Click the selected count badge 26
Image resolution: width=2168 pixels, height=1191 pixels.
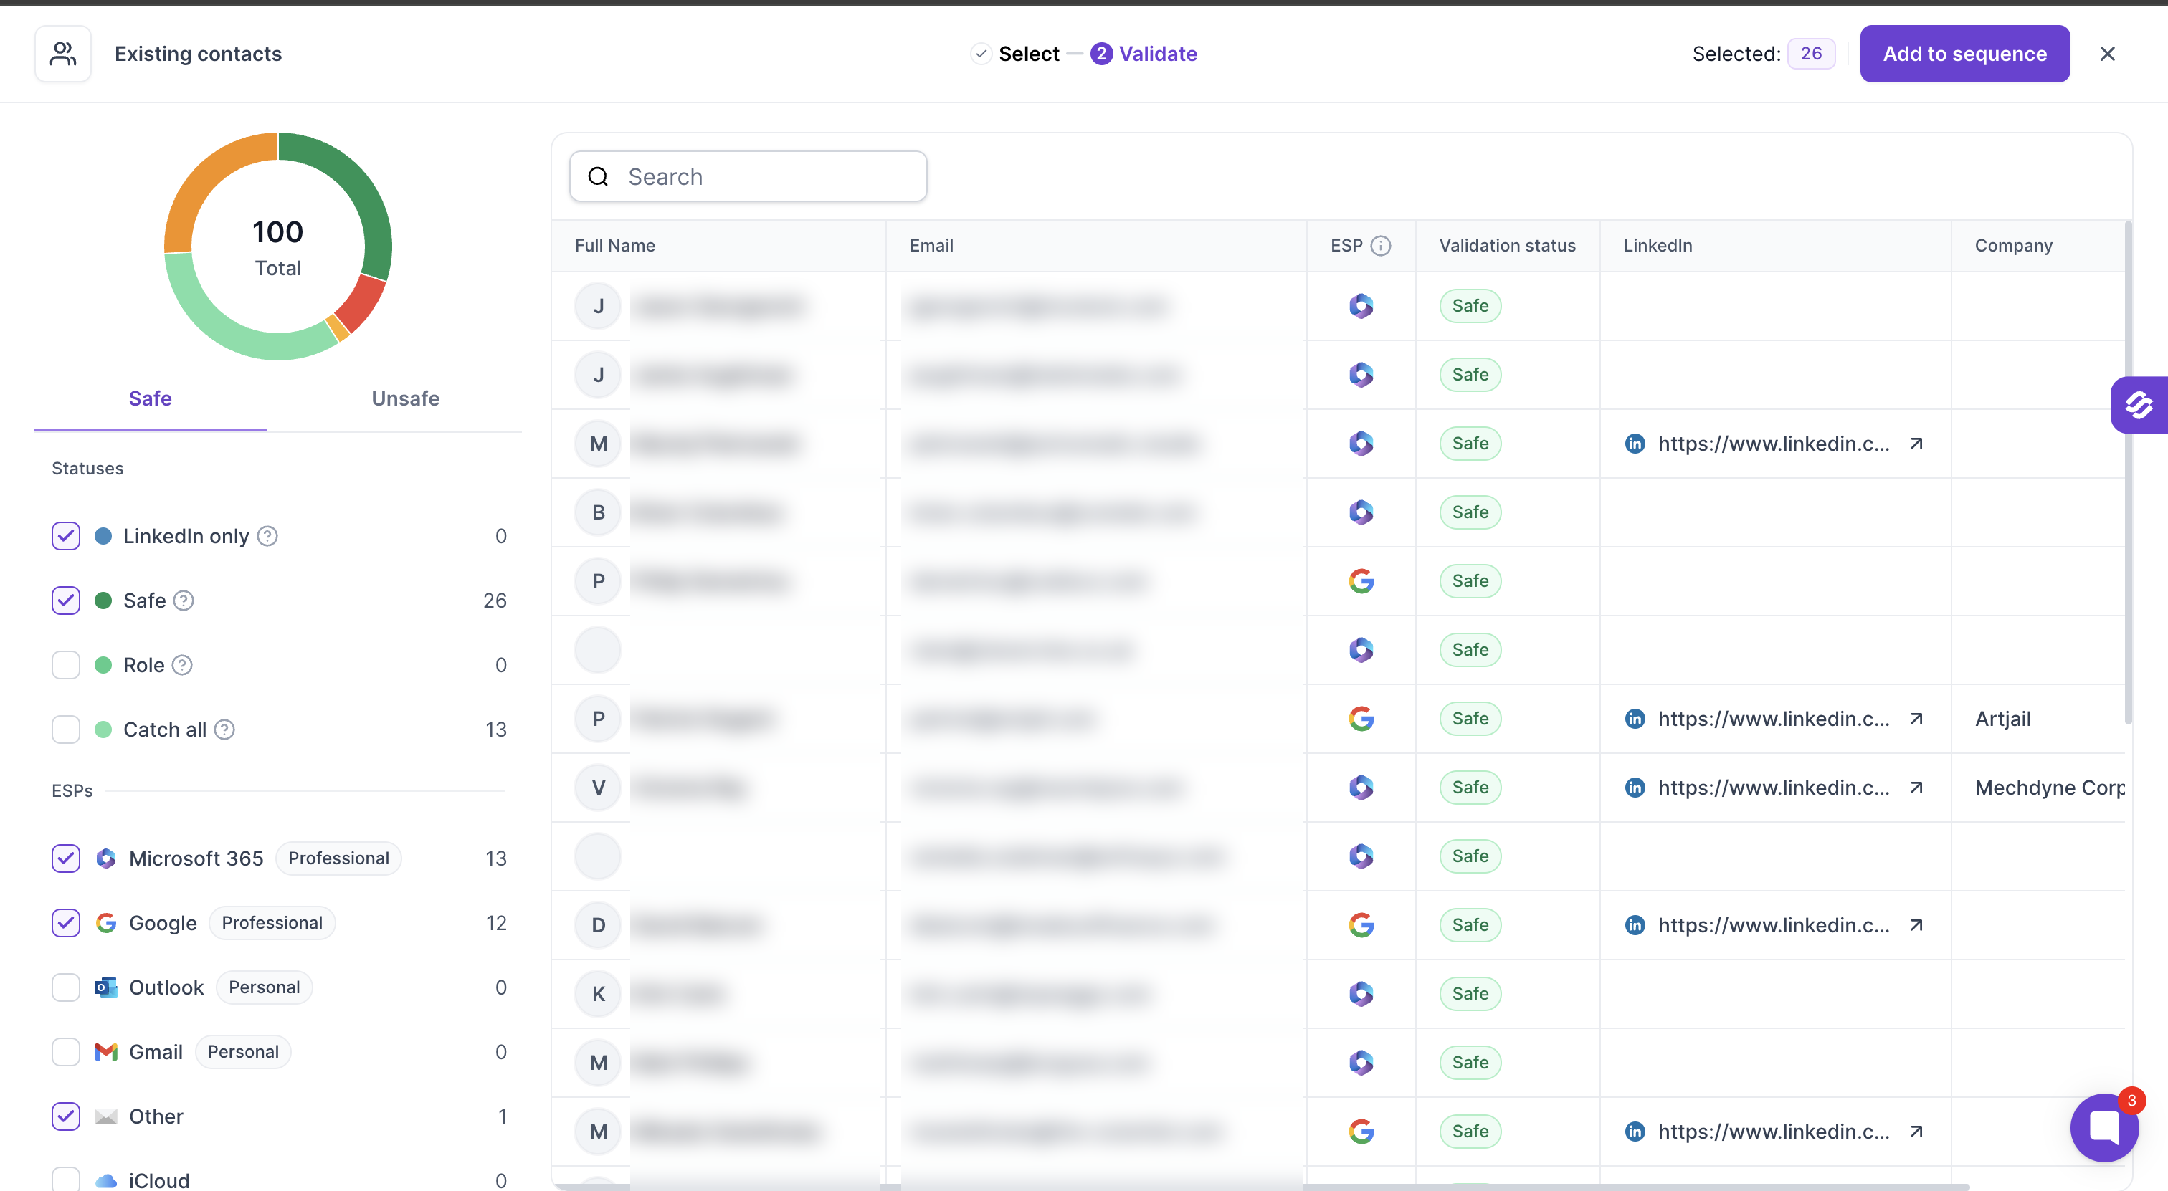[x=1810, y=54]
